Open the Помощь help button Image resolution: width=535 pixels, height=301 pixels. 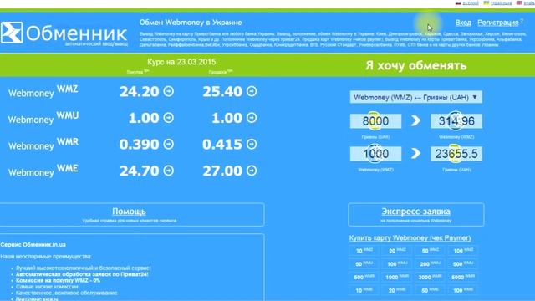coord(132,215)
